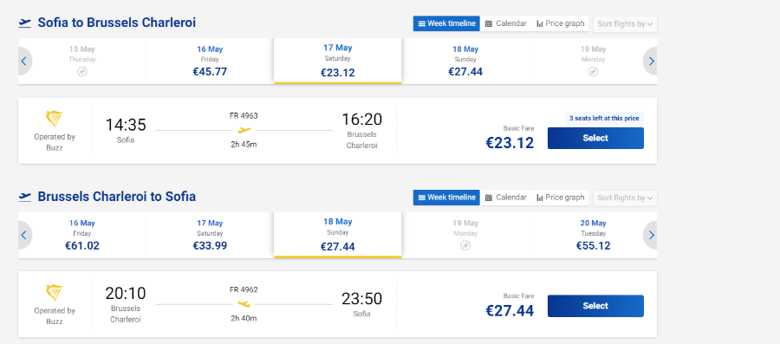This screenshot has height=344, width=780.
Task: Click the Ryanair harp logo on flight FR 4962
Action: [55, 293]
